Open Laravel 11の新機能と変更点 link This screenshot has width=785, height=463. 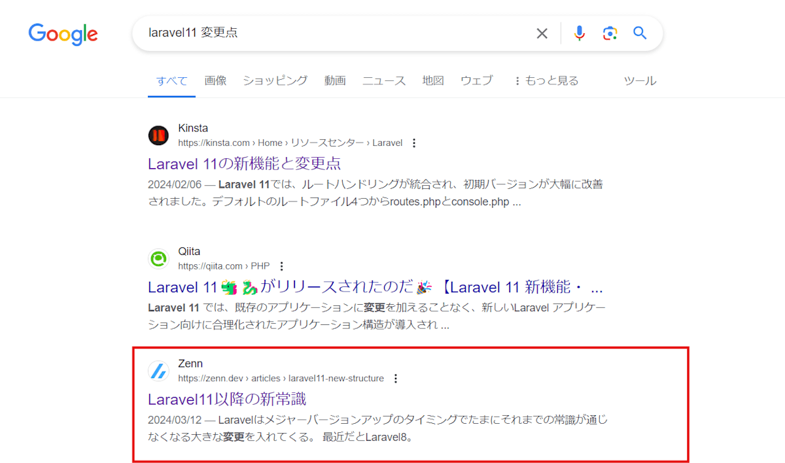pyautogui.click(x=244, y=163)
